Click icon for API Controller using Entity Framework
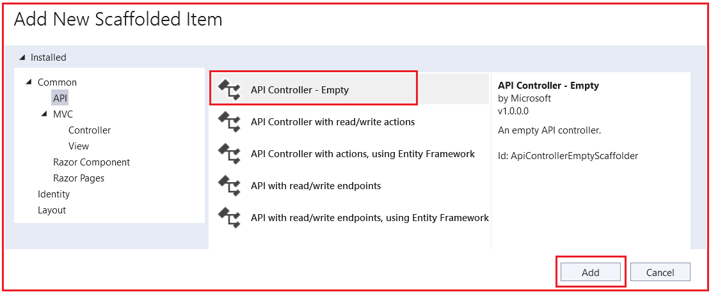 (x=229, y=153)
